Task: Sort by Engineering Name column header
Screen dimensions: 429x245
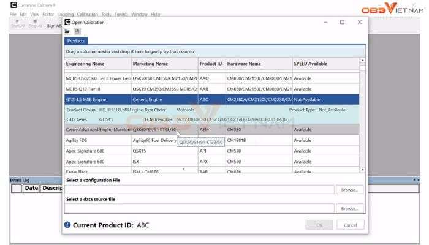Action: (x=97, y=64)
